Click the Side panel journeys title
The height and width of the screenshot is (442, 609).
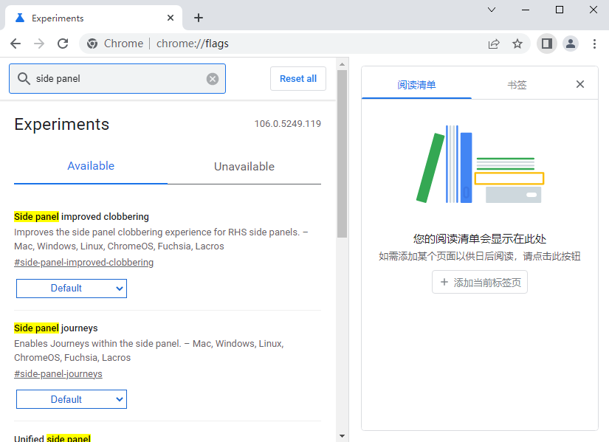coord(56,328)
